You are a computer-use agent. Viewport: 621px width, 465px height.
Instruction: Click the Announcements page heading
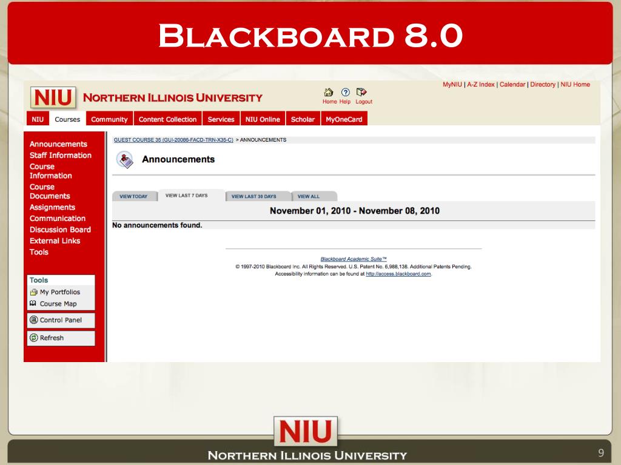(178, 159)
